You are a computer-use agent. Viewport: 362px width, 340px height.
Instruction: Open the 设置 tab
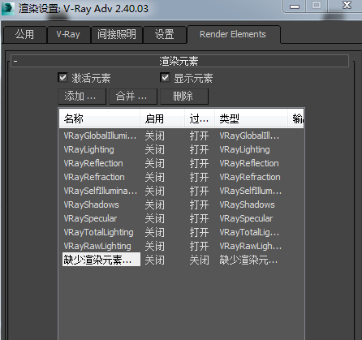[165, 35]
